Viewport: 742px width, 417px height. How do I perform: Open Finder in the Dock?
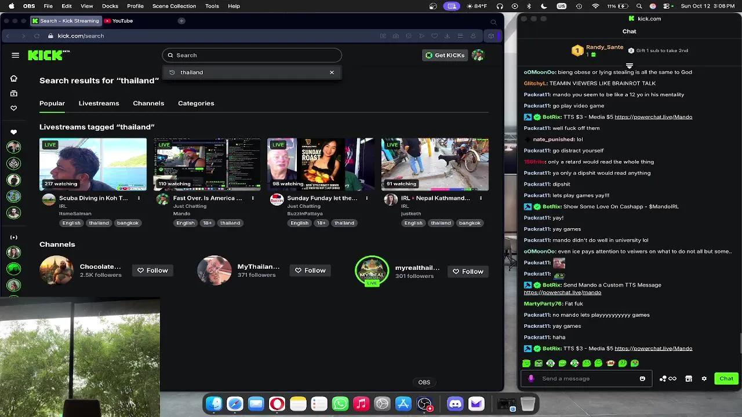[214, 404]
